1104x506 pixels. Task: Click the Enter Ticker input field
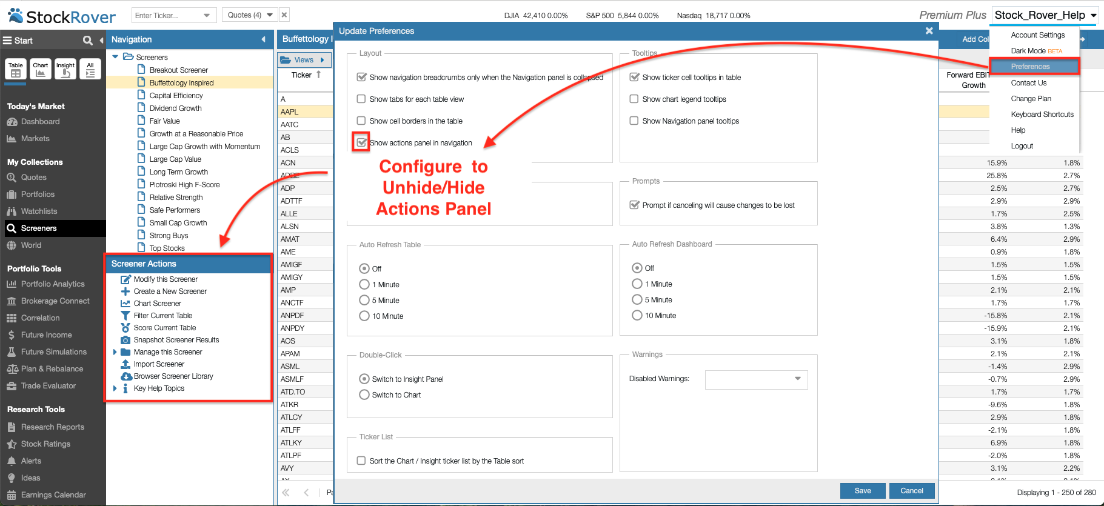[166, 15]
